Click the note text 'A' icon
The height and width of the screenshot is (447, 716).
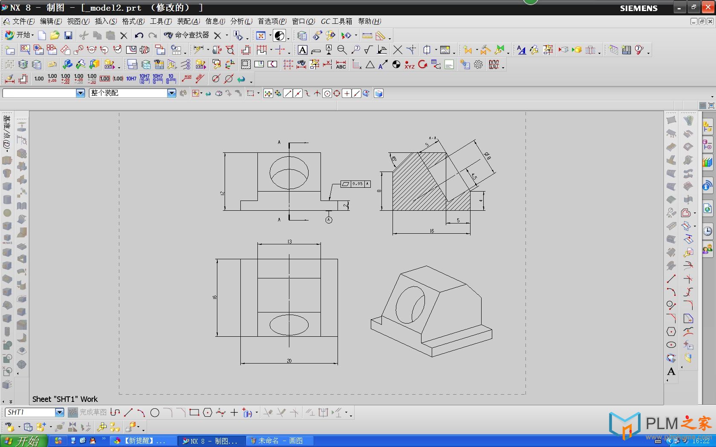pyautogui.click(x=302, y=50)
